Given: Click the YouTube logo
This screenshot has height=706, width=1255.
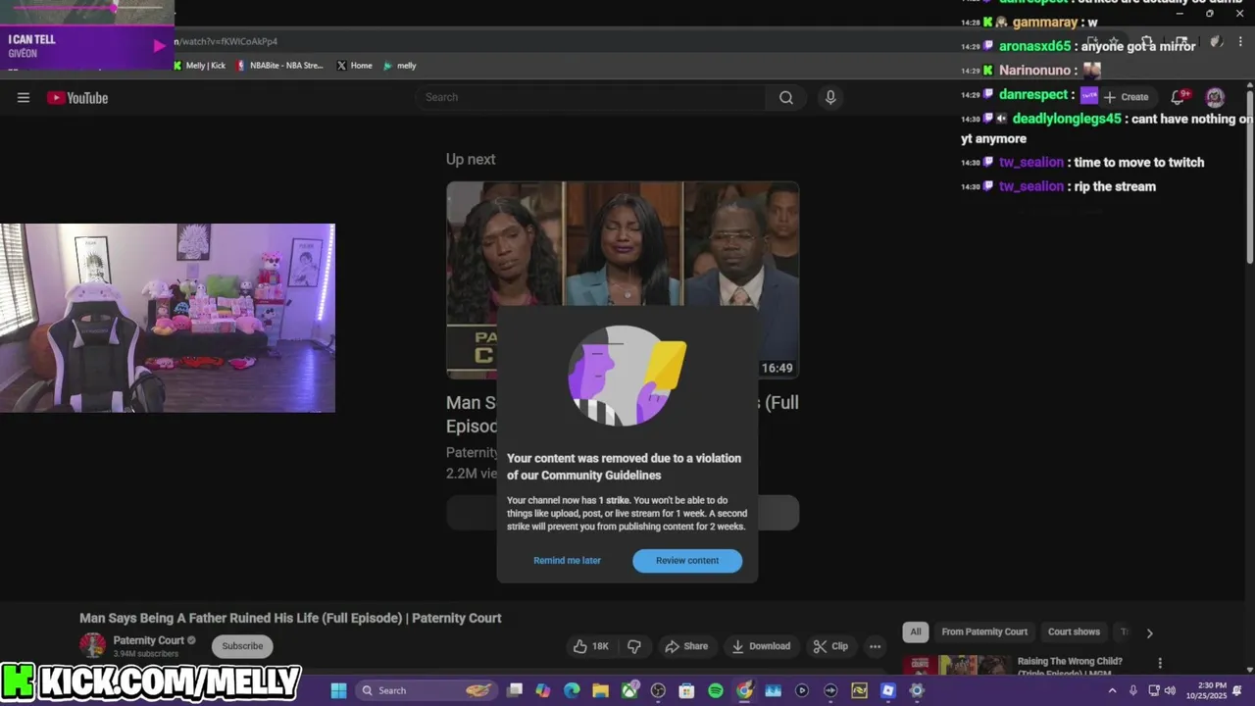Looking at the screenshot, I should coord(77,97).
